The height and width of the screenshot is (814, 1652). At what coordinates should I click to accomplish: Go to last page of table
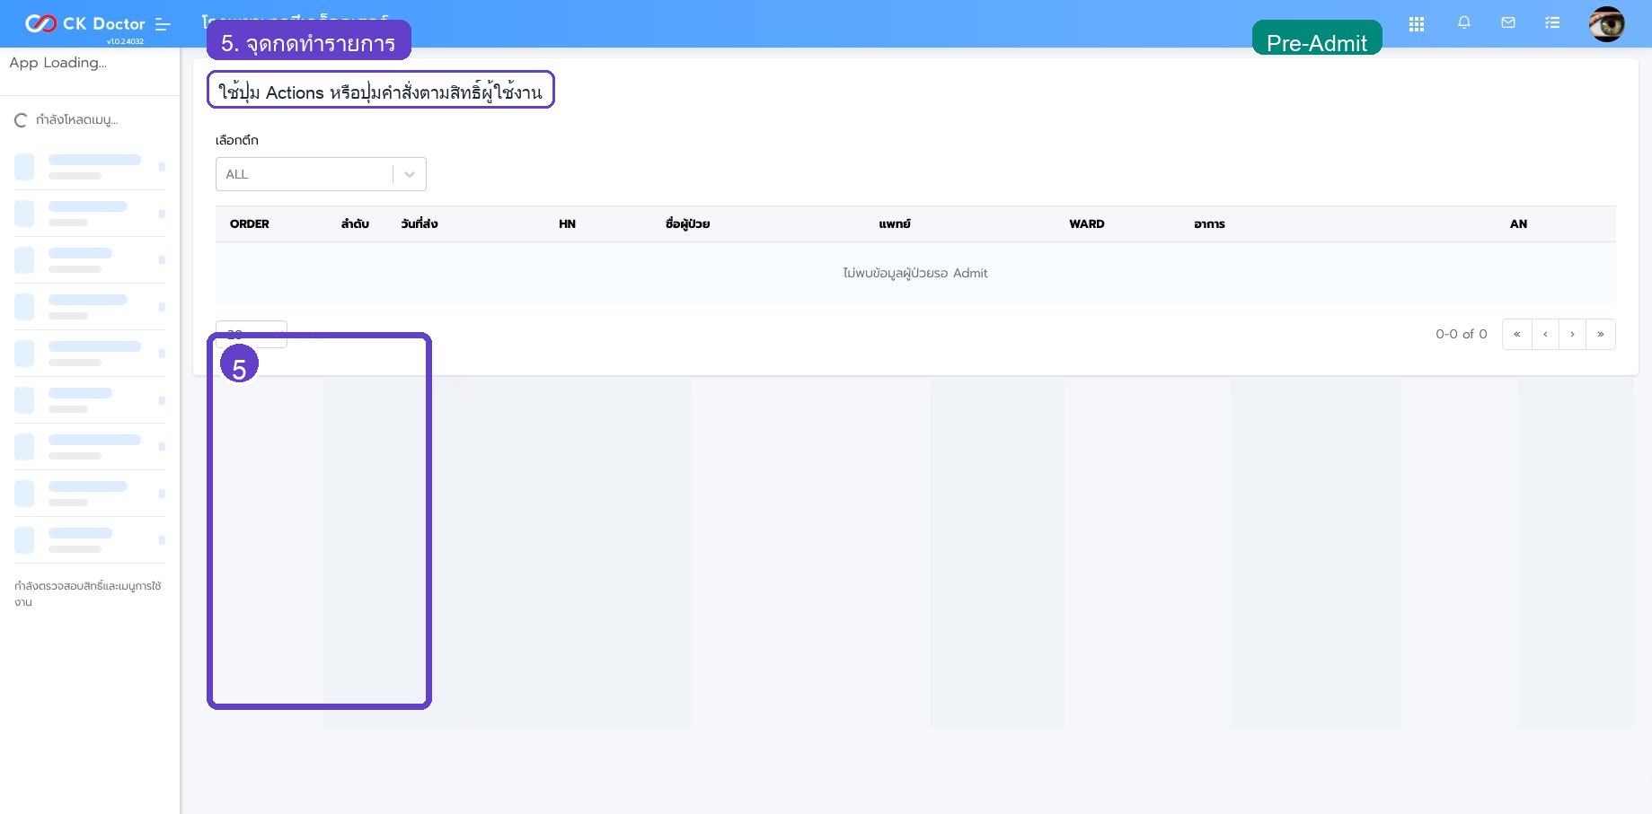point(1601,334)
